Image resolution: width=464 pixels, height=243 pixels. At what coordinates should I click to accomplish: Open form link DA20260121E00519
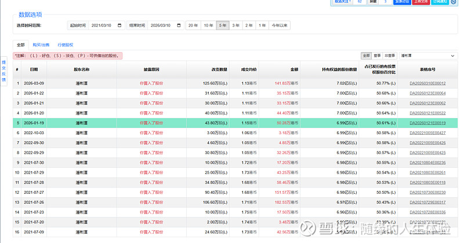427,123
